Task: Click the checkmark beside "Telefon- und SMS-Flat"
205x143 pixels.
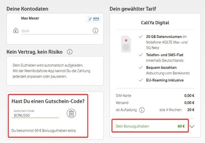Action: (x=140, y=55)
